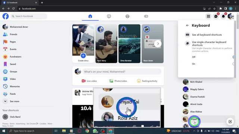Open the Privacy footer link

pyautogui.click(x=5, y=124)
